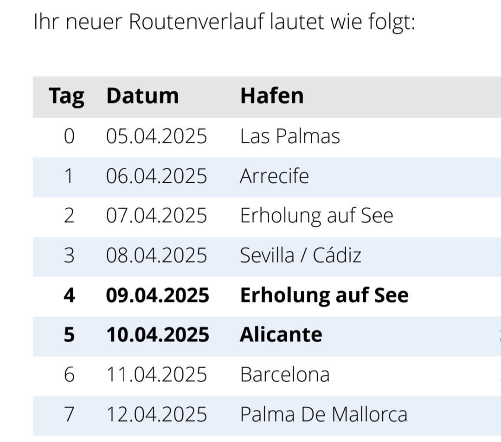The width and height of the screenshot is (501, 442).
Task: Select the 'Las Palmas' port entry
Action: 290,136
